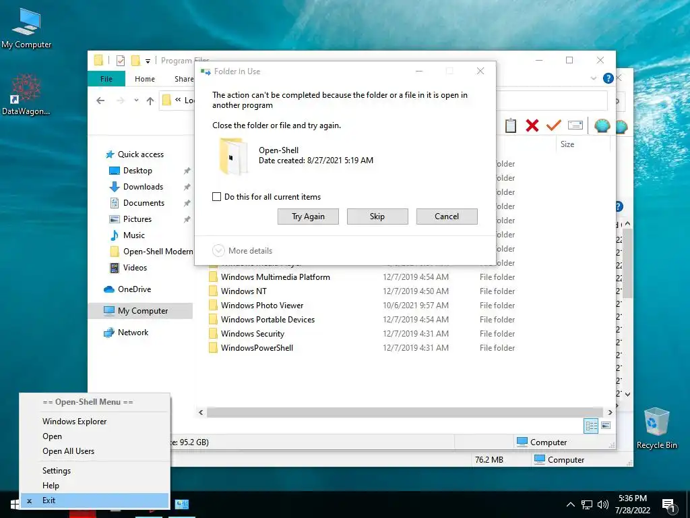Image resolution: width=690 pixels, height=518 pixels.
Task: Click the orange checkmark Properties icon
Action: coord(554,125)
